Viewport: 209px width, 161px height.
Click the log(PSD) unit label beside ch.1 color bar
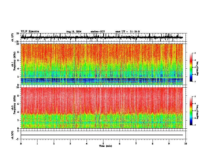(198, 69)
